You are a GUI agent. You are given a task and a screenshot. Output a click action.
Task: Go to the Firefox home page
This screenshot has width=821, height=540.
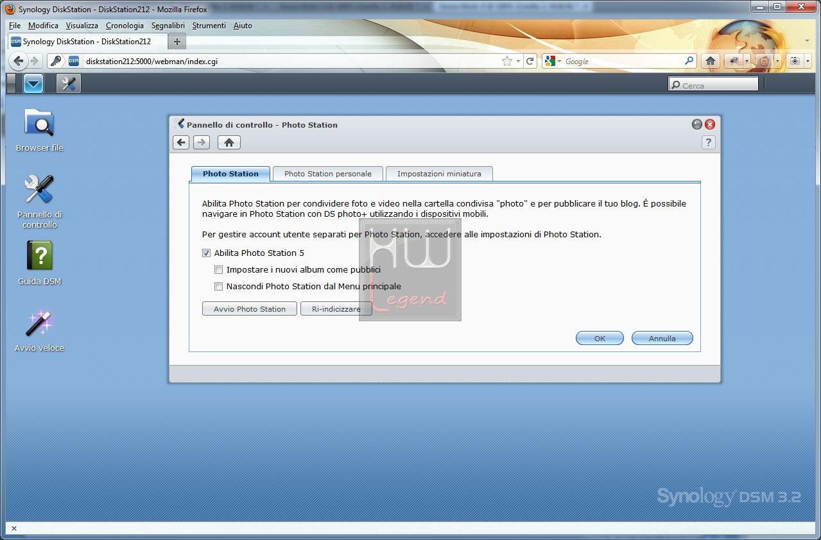tap(711, 61)
